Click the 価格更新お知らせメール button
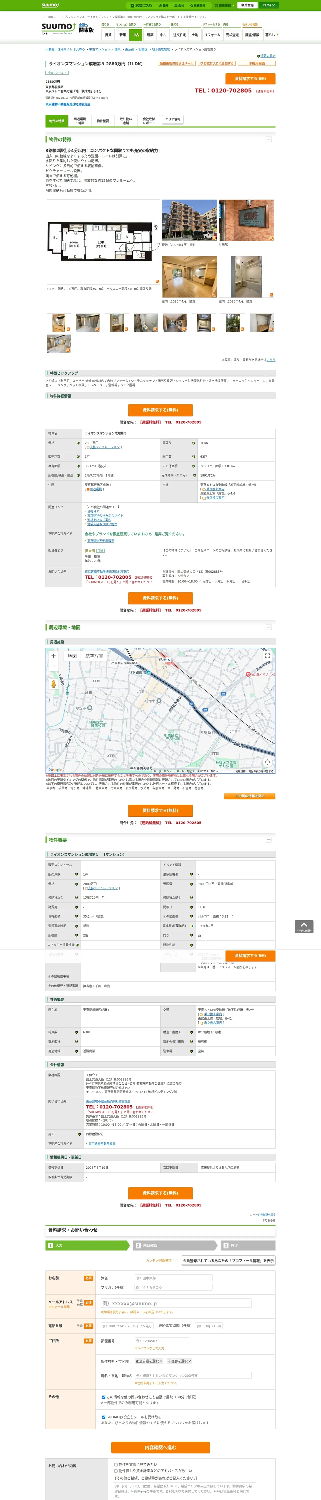Image resolution: width=321 pixels, height=1500 pixels. [x=176, y=63]
